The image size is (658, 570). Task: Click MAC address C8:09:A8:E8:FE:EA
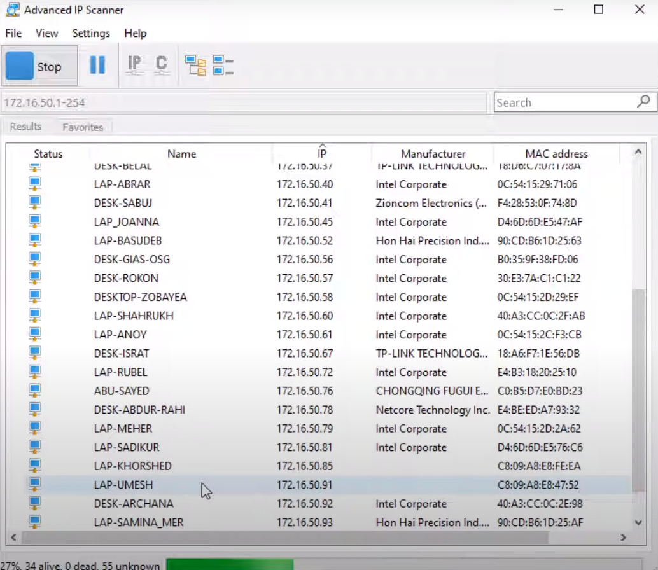tap(539, 466)
